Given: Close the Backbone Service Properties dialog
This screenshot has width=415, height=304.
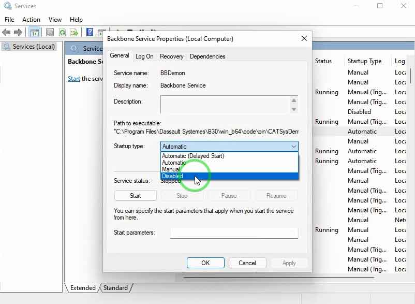Looking at the screenshot, I should coord(304,38).
